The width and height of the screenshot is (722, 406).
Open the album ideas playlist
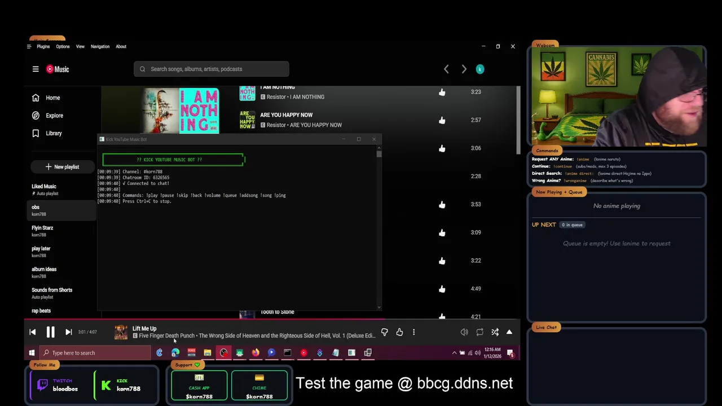click(x=61, y=272)
